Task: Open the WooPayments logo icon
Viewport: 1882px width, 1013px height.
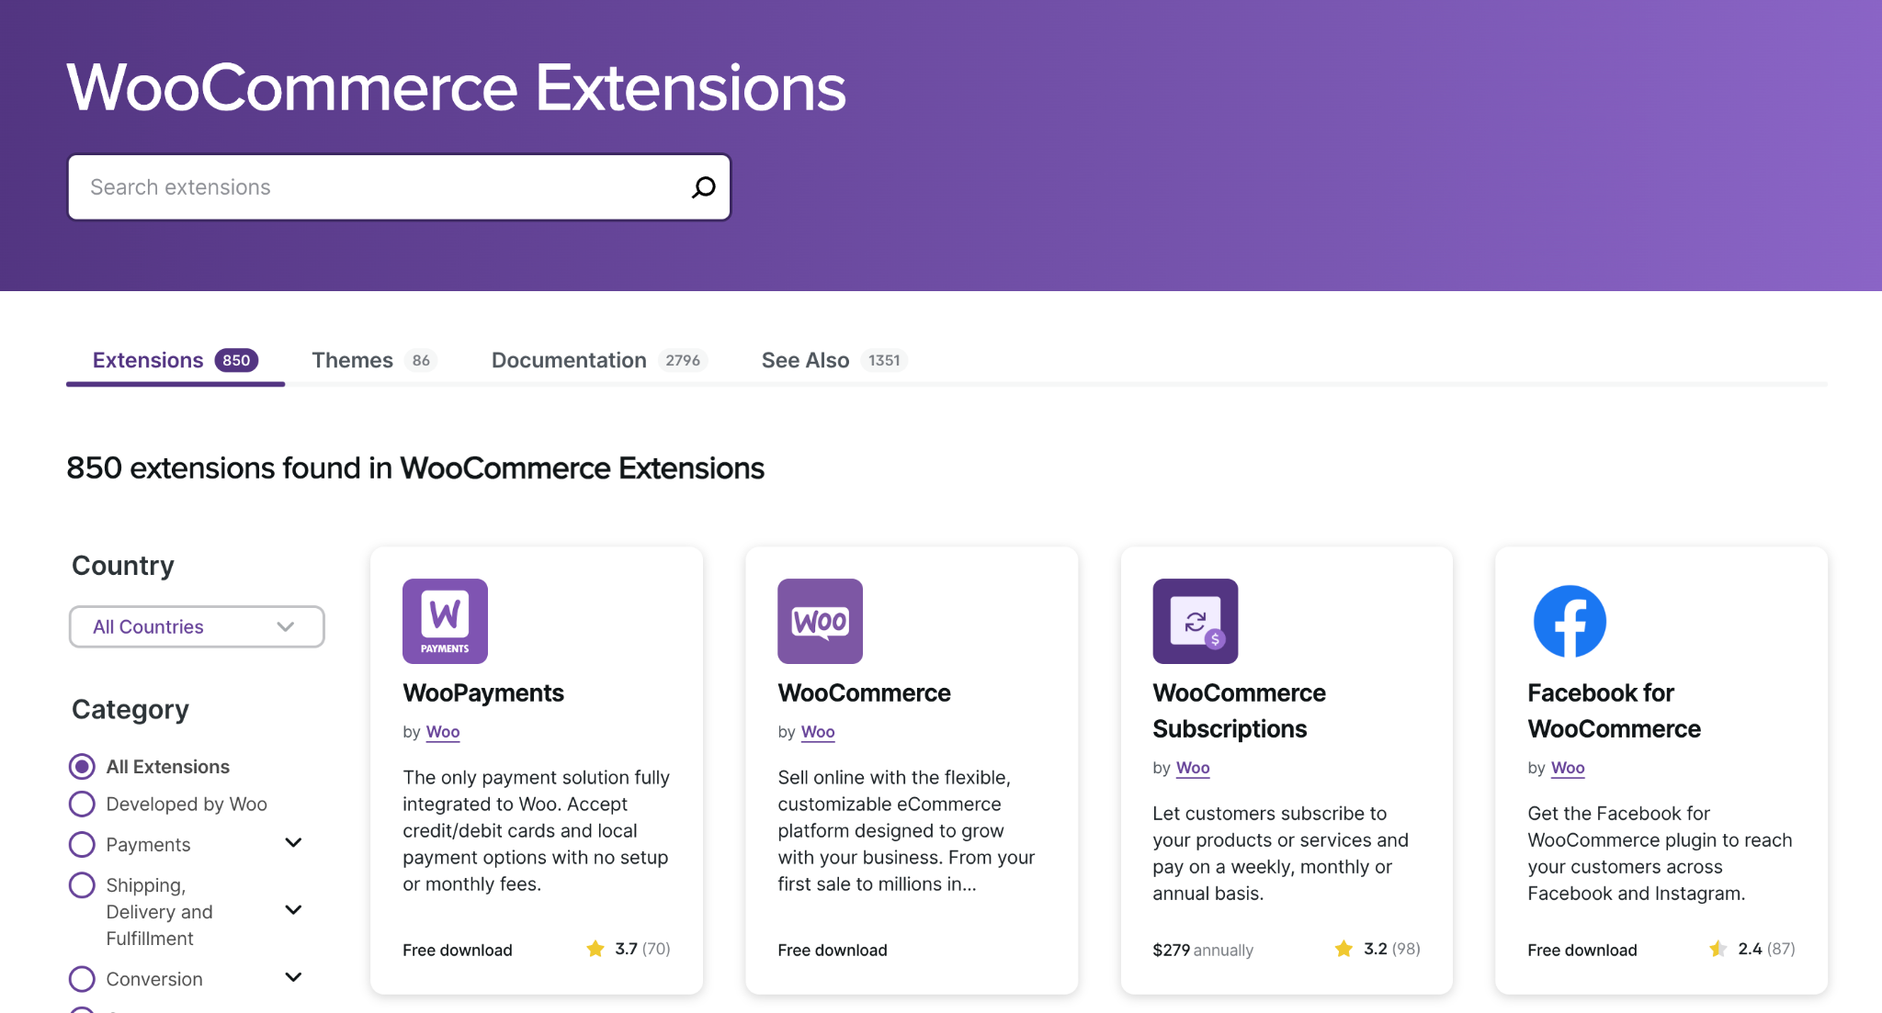Action: [x=445, y=621]
